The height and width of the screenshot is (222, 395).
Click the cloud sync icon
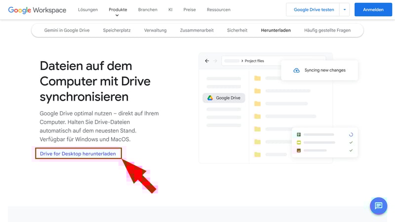pos(296,71)
